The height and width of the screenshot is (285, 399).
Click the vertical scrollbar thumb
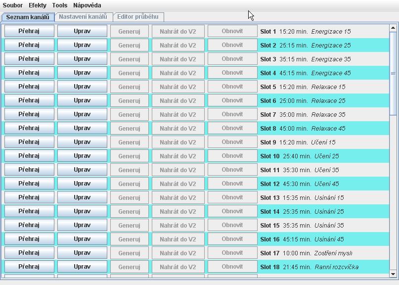tap(394, 73)
